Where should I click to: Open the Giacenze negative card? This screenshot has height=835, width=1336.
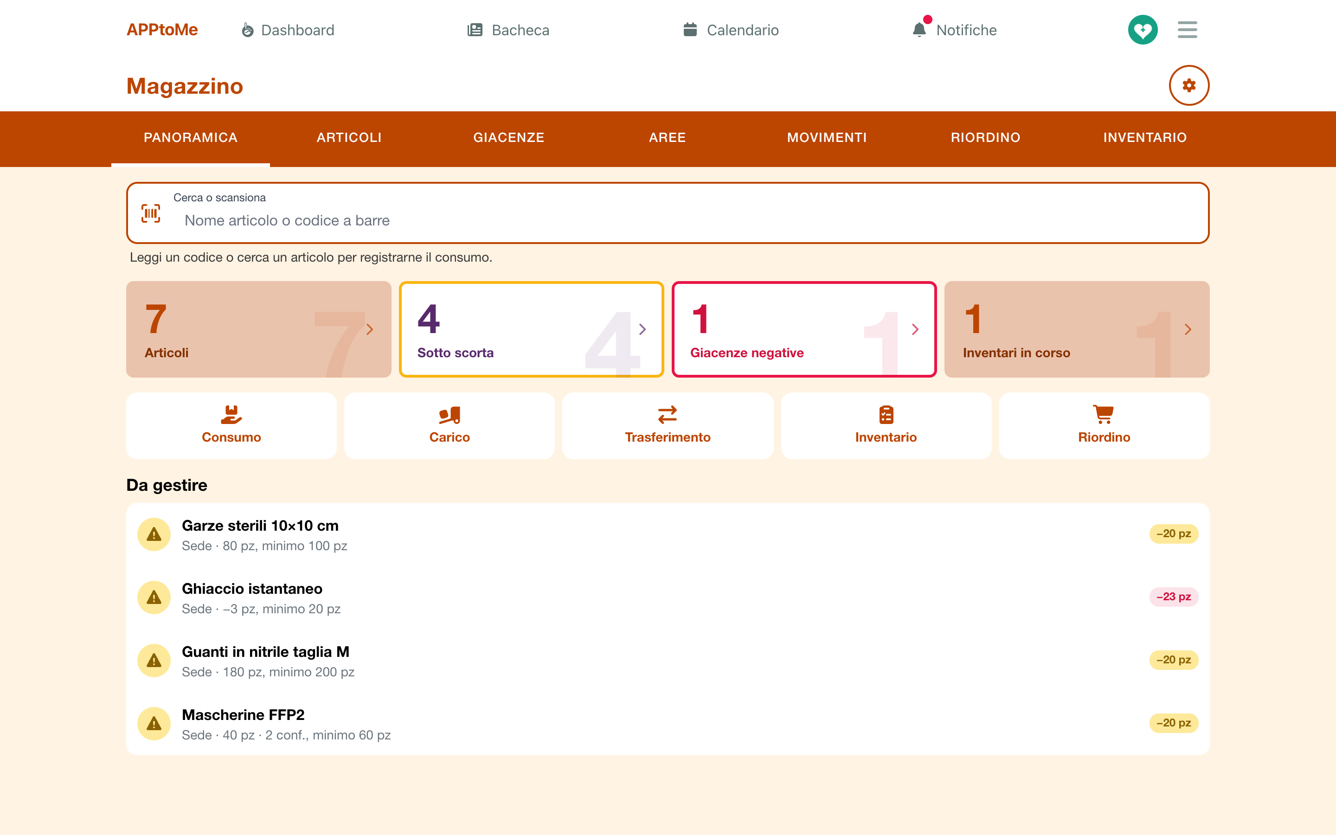click(804, 329)
